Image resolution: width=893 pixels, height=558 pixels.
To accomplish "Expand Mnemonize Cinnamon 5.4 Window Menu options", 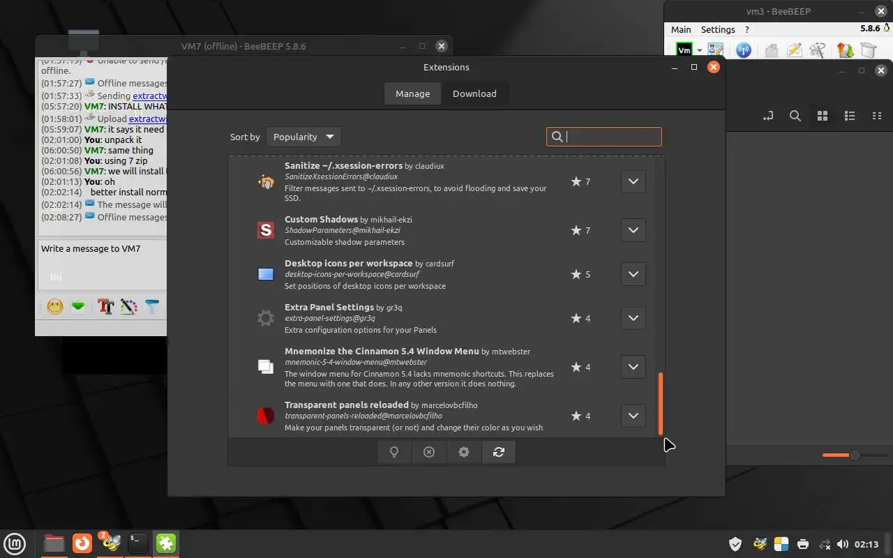I will click(x=633, y=367).
